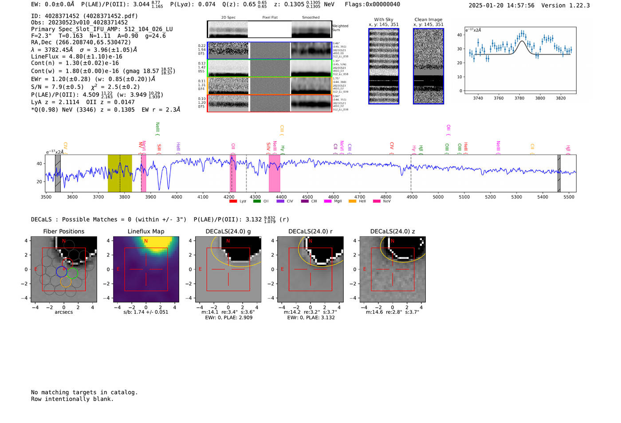Select the wide pink band near 4370 Å
This screenshot has height=423, width=621.
tap(274, 173)
